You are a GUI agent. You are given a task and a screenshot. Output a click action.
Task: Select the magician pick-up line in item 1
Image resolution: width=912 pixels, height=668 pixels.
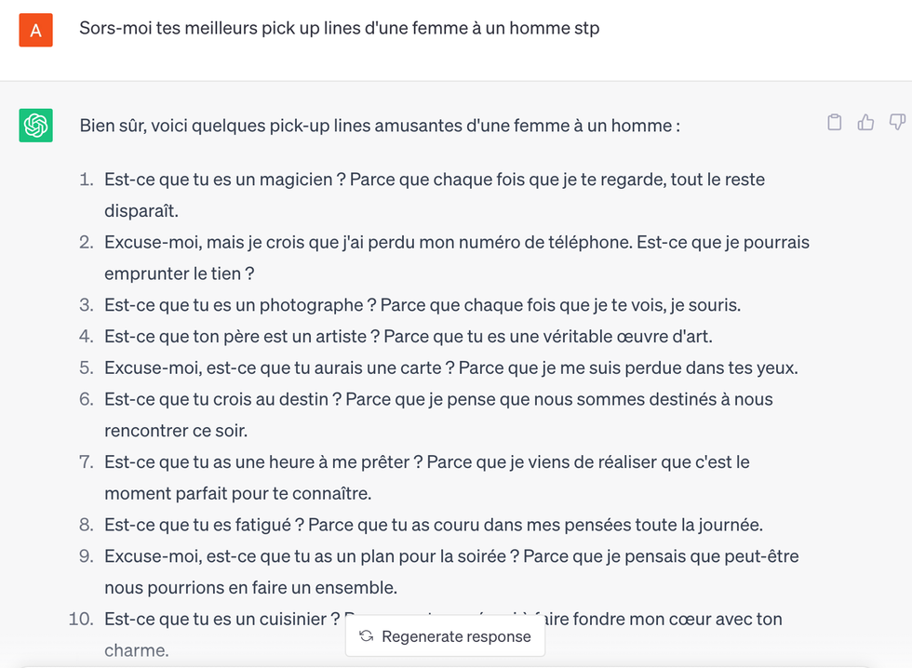434,179
